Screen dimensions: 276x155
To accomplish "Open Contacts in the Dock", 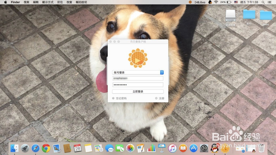I will [x=67, y=148].
